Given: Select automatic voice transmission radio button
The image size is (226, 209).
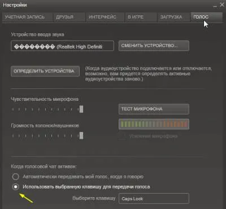Looking at the screenshot, I should [x=15, y=177].
